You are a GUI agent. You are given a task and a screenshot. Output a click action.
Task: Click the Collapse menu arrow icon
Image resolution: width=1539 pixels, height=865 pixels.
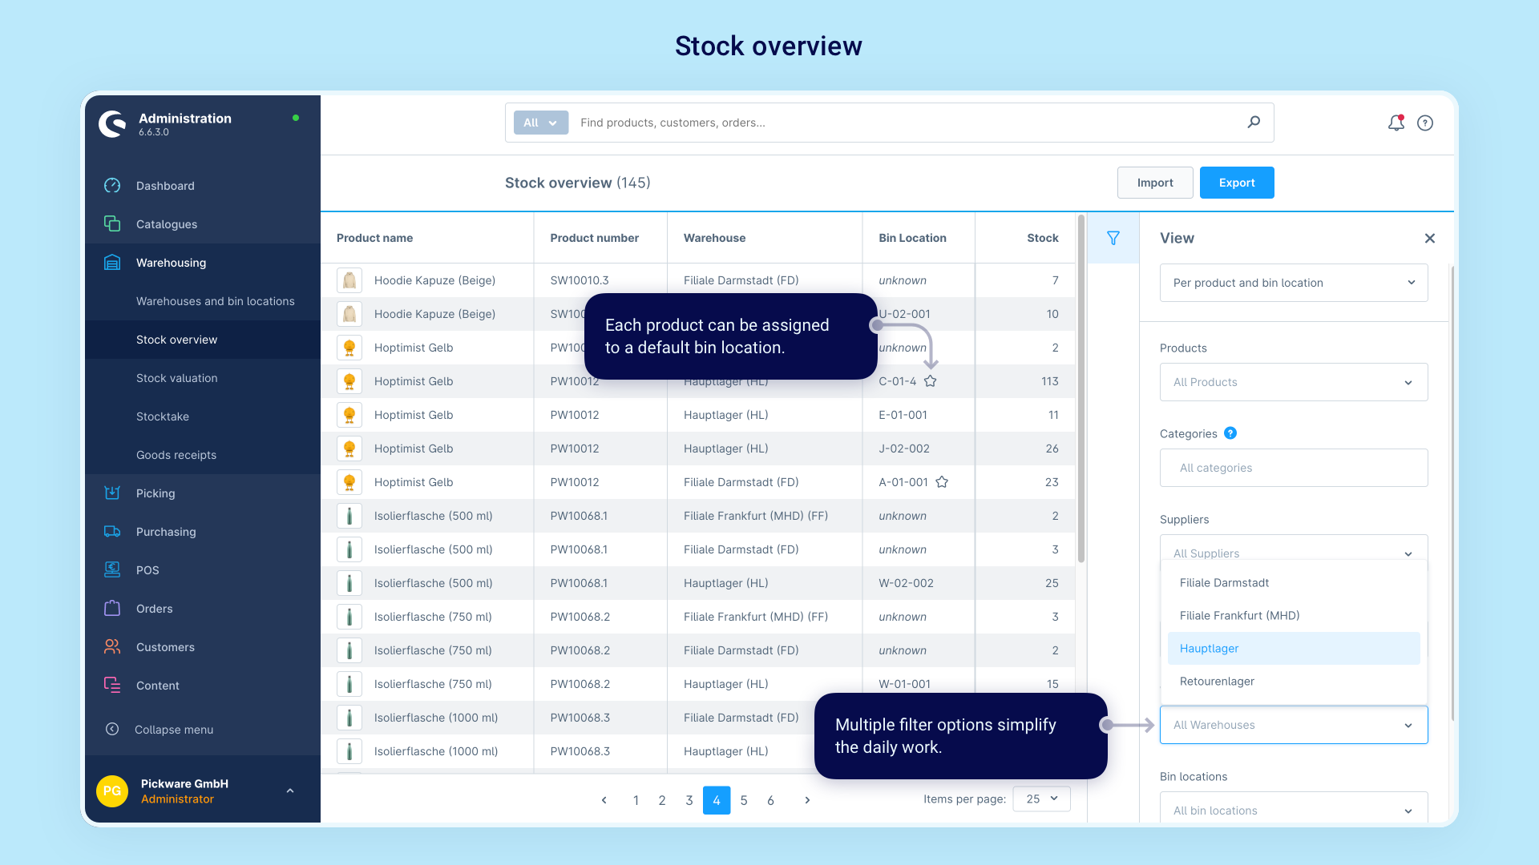point(112,730)
